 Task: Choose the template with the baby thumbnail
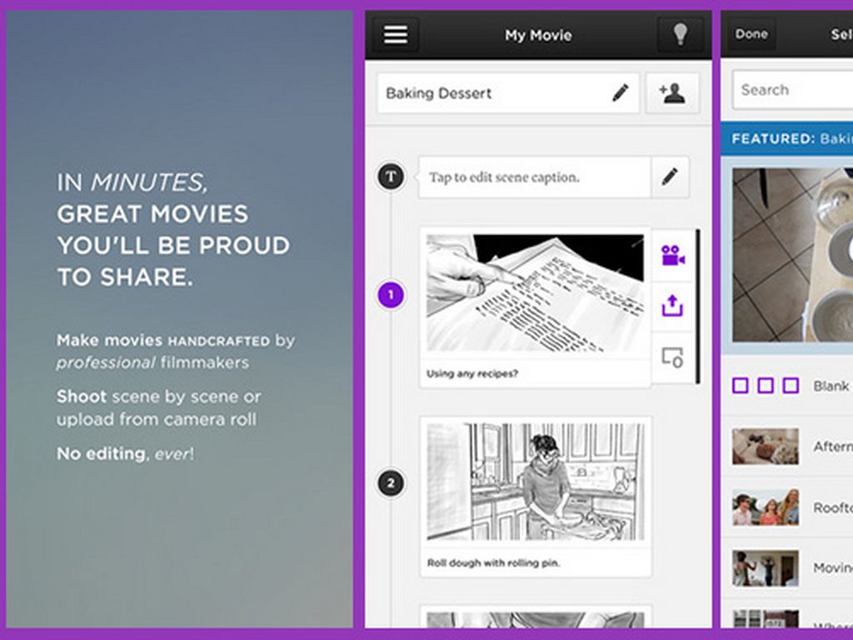click(765, 447)
